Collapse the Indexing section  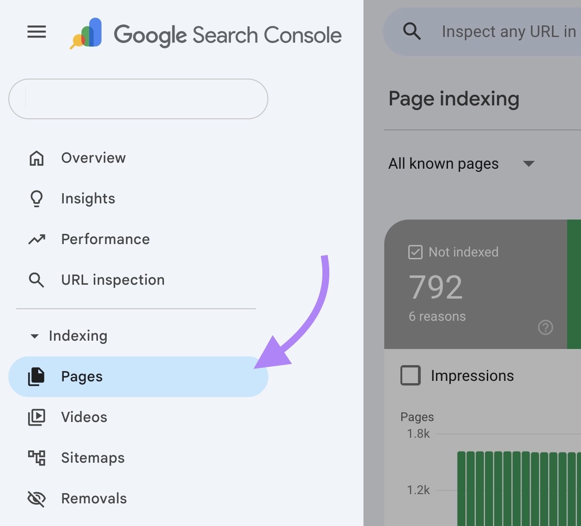pos(35,336)
